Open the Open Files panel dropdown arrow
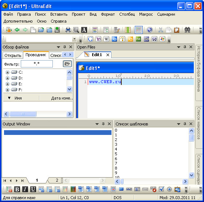Viewport: 204px width, 202px height. pos(178,47)
